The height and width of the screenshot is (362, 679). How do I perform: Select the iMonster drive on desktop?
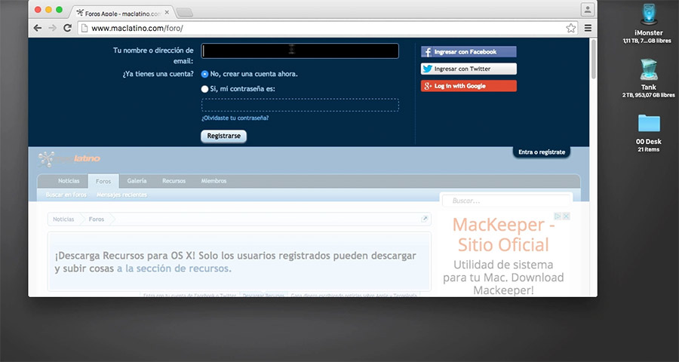coord(648,24)
